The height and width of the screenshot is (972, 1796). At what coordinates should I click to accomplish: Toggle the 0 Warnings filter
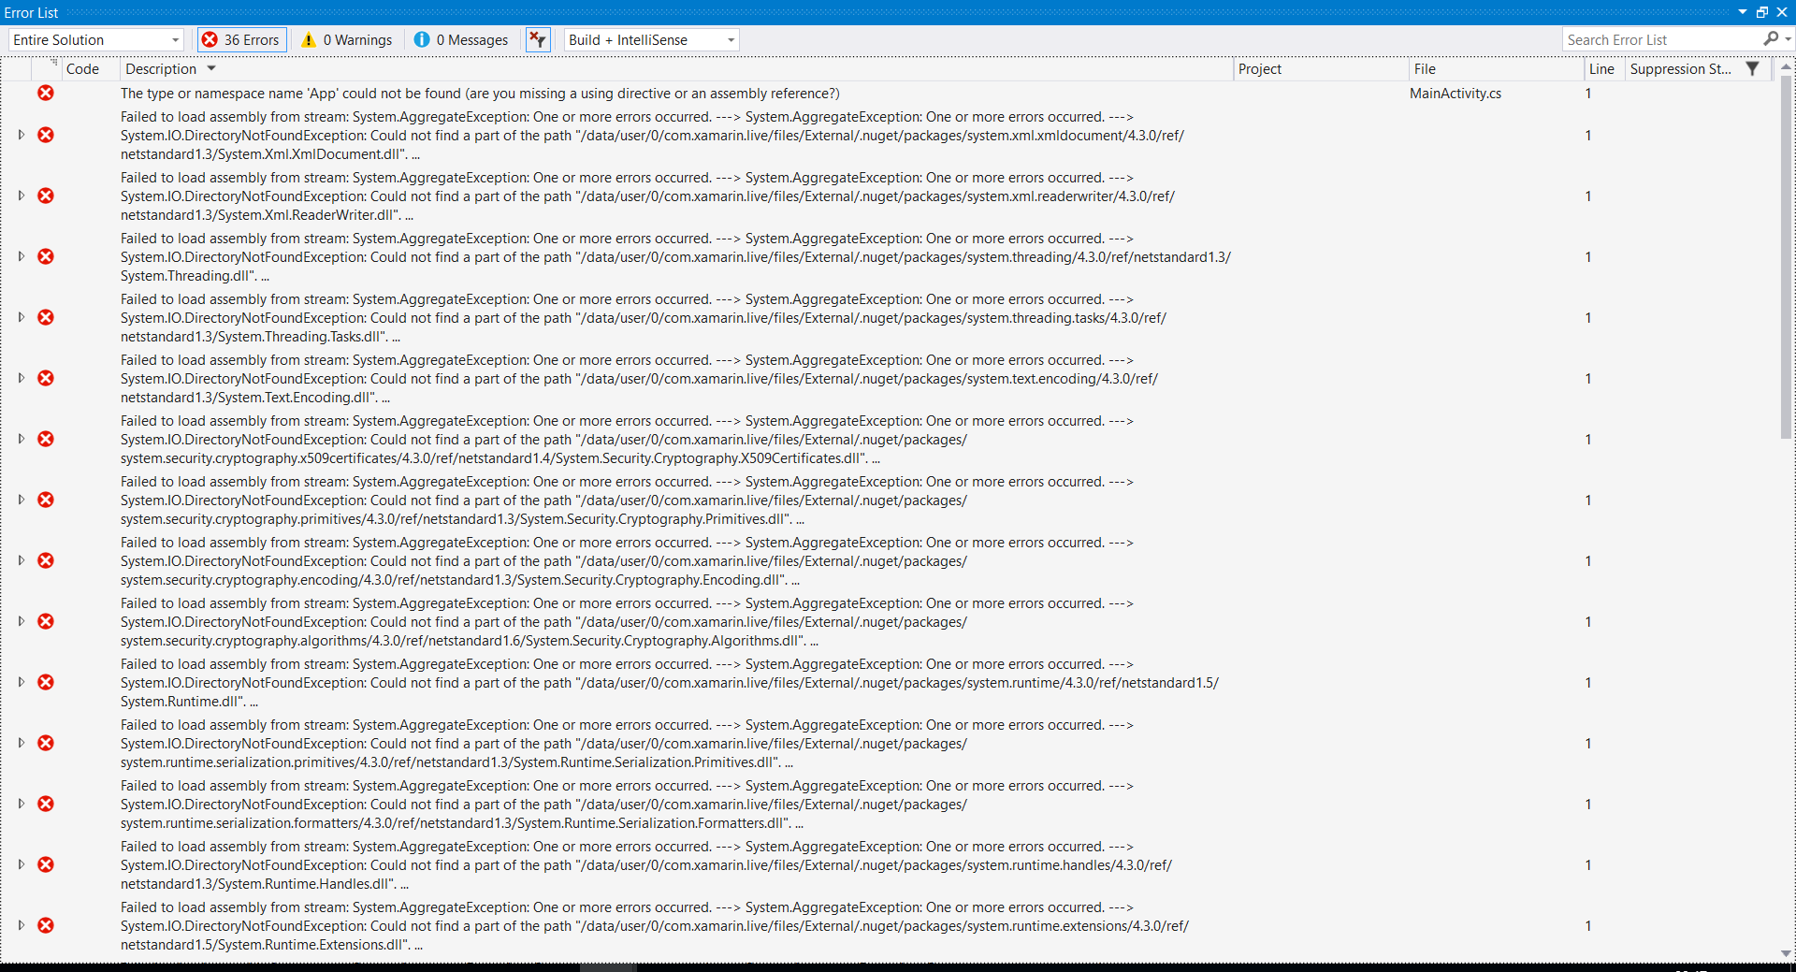click(345, 39)
